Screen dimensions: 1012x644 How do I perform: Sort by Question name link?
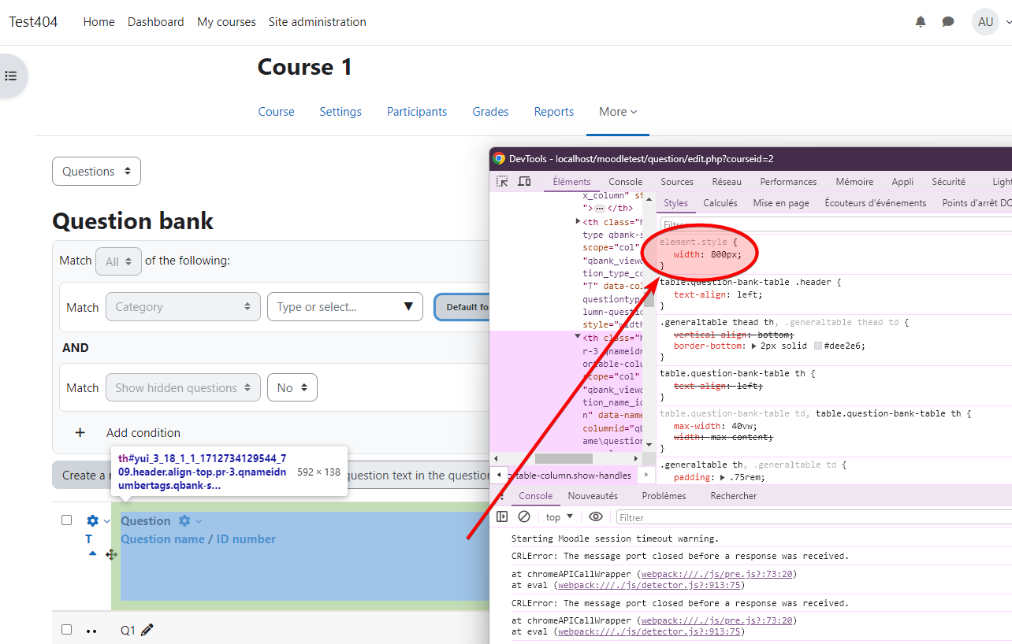(163, 539)
